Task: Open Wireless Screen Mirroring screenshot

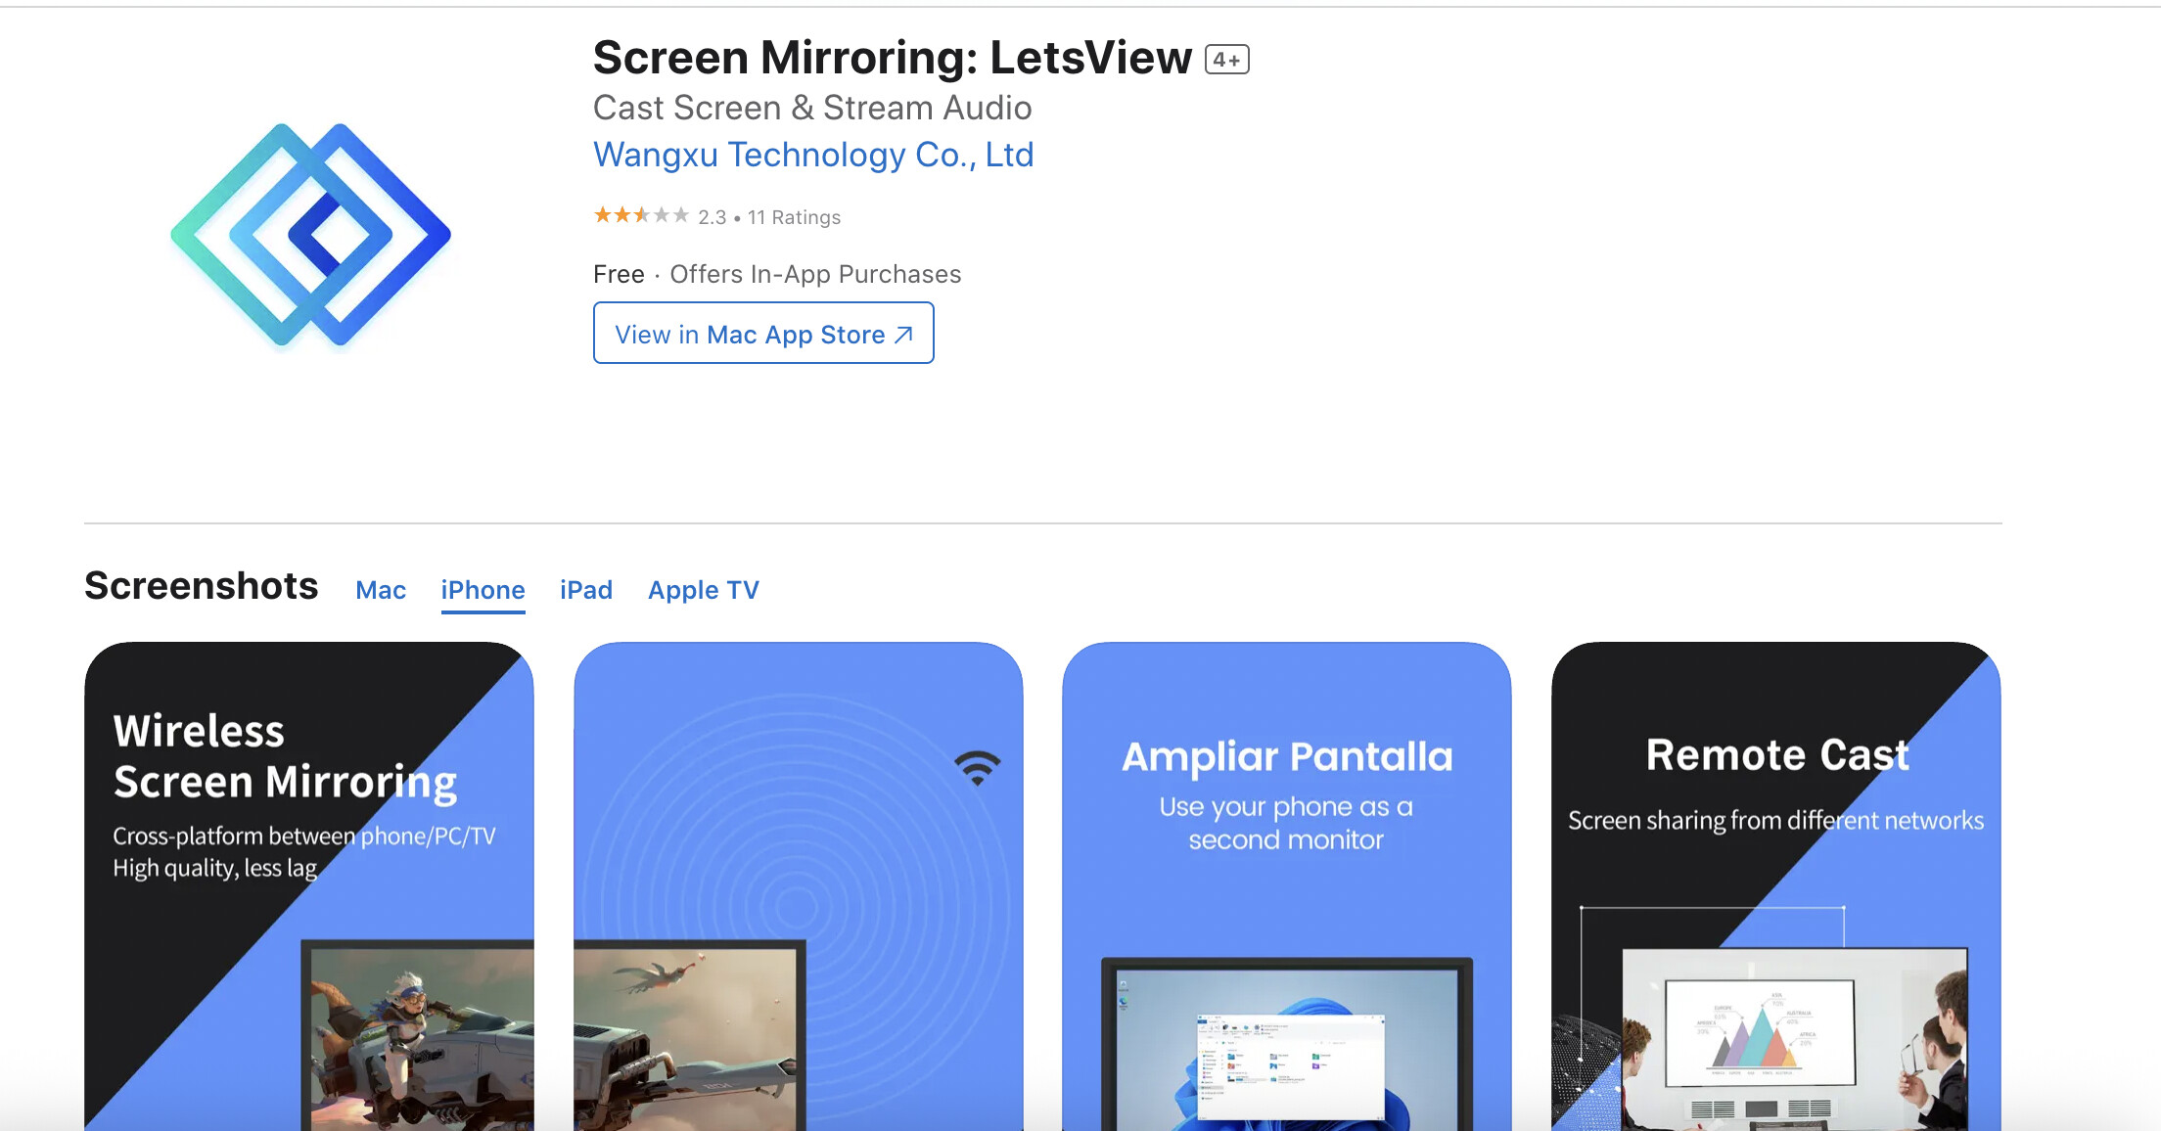Action: [x=309, y=886]
